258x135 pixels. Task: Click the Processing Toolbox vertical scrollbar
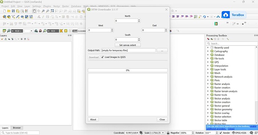point(257,85)
